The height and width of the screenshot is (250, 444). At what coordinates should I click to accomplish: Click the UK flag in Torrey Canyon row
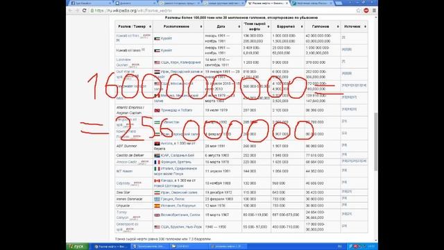[x=157, y=215]
